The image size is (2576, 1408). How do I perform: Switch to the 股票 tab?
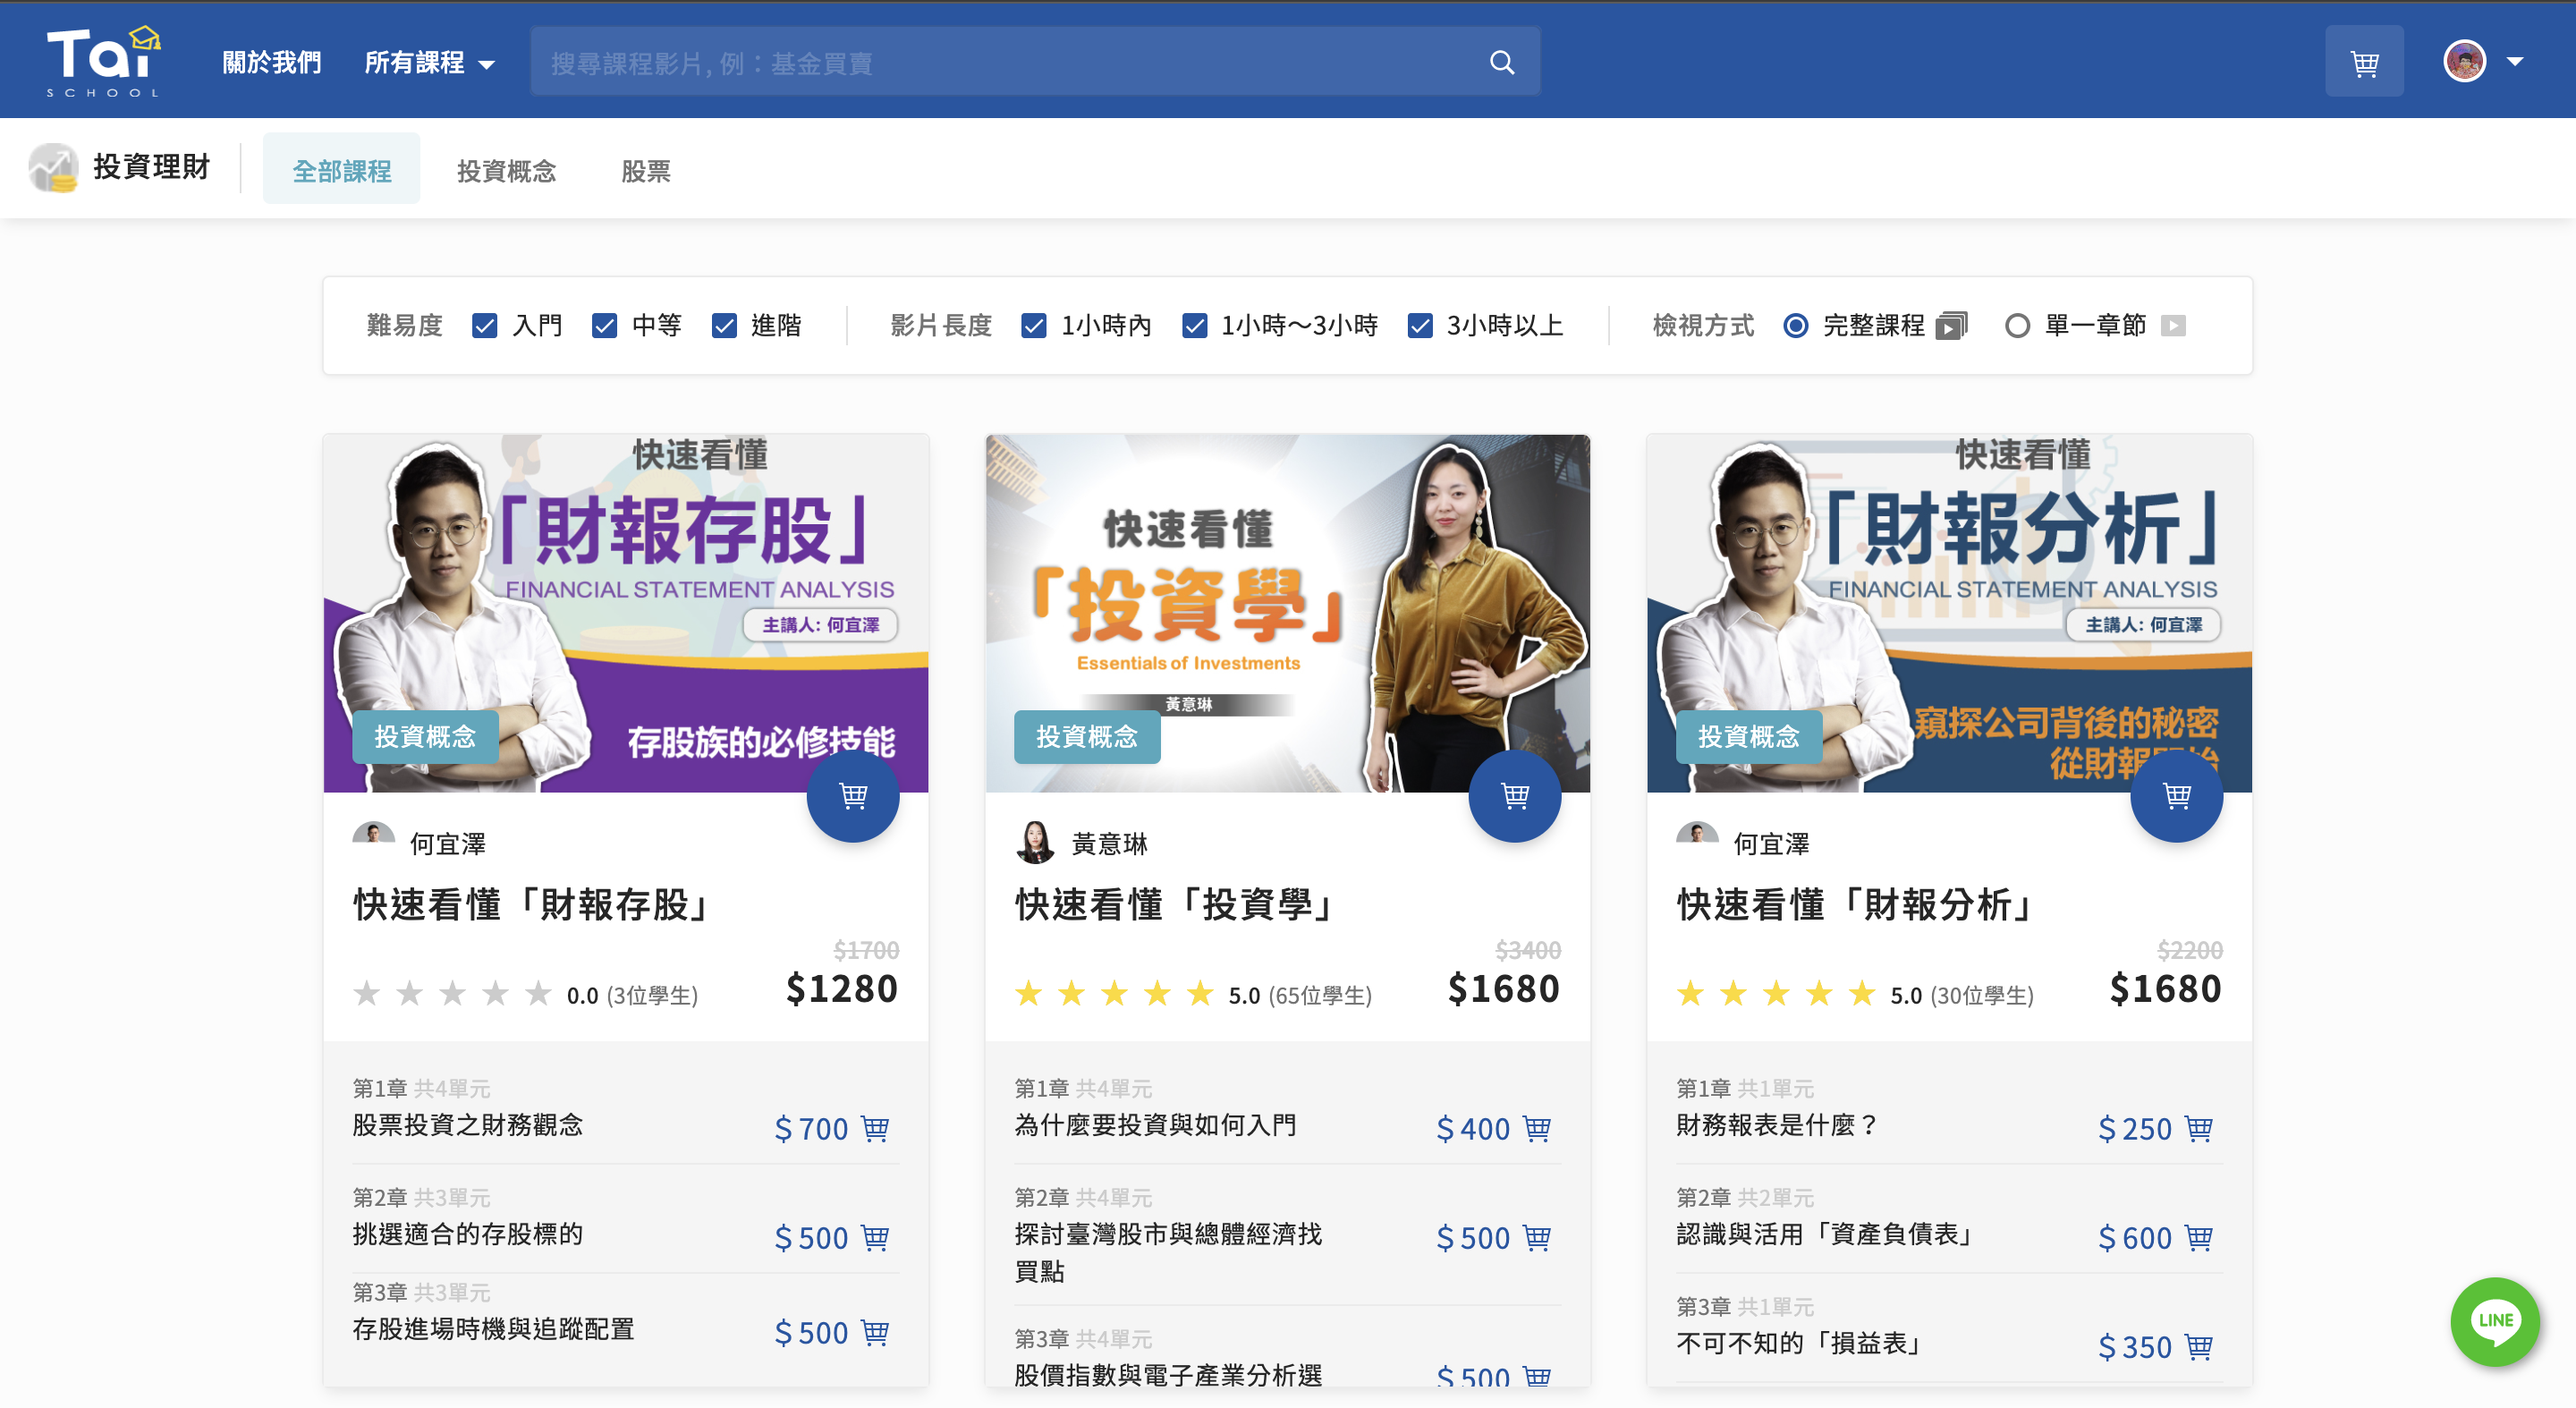(x=645, y=171)
